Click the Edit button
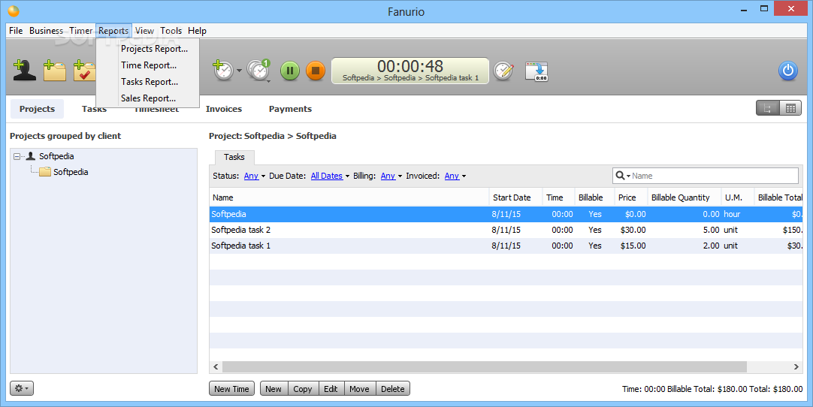813x407 pixels. pos(331,389)
